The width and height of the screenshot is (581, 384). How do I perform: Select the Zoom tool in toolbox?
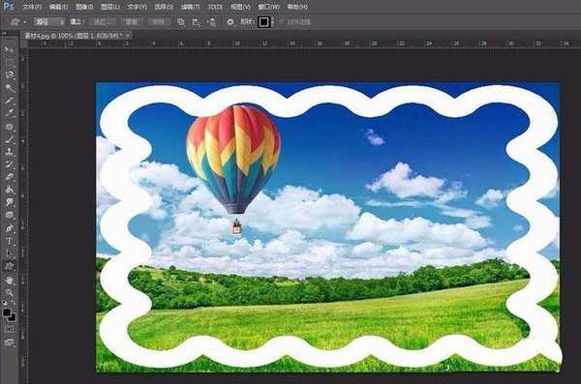click(x=10, y=292)
